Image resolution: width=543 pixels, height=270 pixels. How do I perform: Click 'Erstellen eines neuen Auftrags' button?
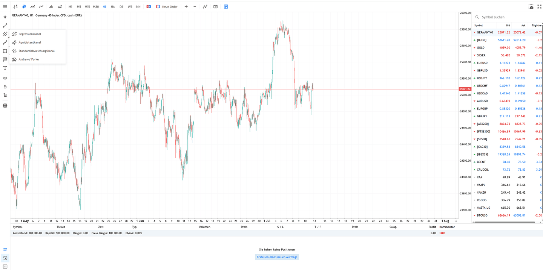click(277, 257)
